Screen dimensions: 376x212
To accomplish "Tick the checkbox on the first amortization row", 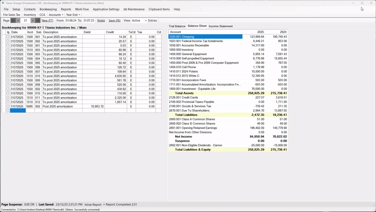I will [8, 37].
